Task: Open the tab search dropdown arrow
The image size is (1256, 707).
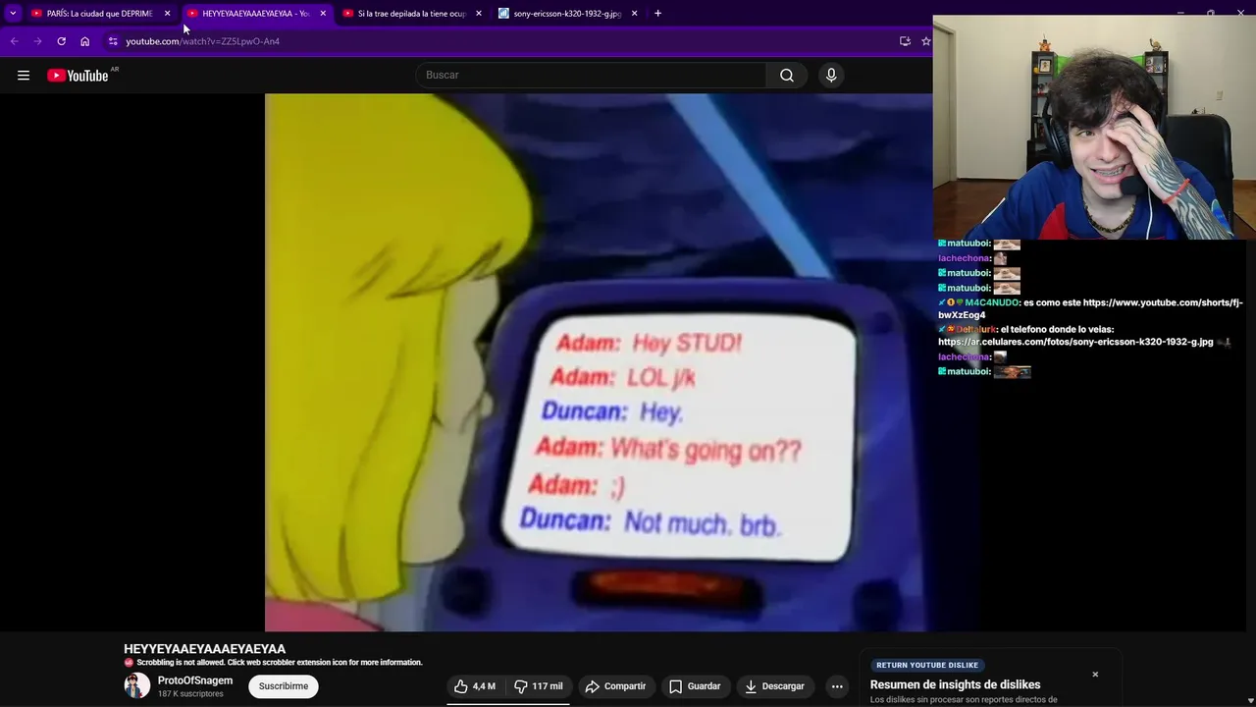Action: pos(13,14)
